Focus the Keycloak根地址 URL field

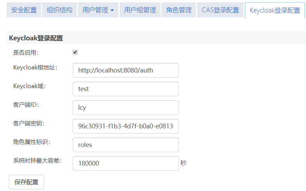[125, 70]
